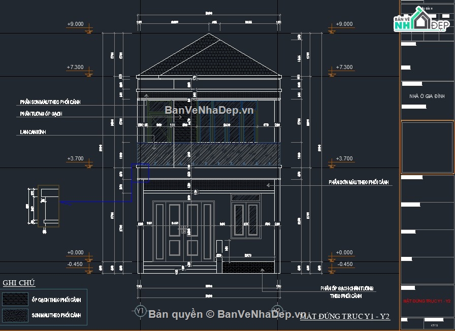
Task: Pick the 'ỐP GẠCH THEO PHỐI CẢNH' hatch swatch
Action: (x=15, y=300)
